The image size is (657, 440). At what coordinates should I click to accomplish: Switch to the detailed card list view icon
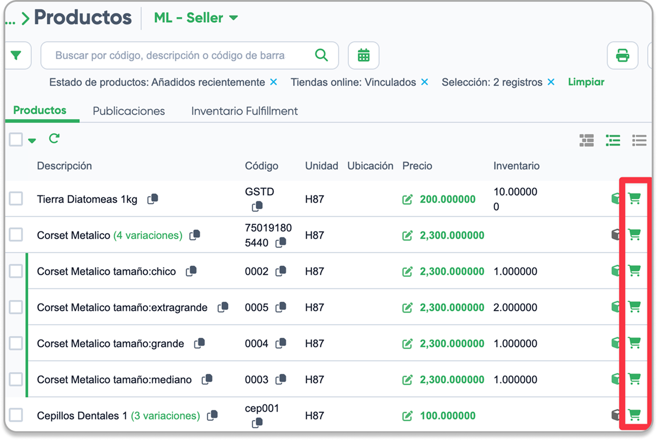pos(587,140)
